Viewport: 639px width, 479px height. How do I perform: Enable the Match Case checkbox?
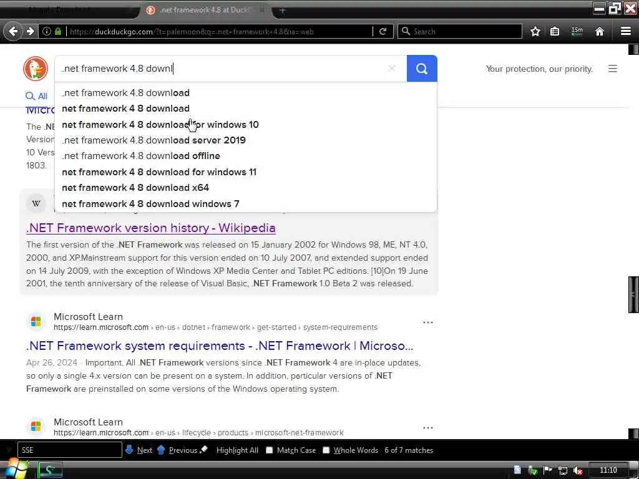[270, 450]
